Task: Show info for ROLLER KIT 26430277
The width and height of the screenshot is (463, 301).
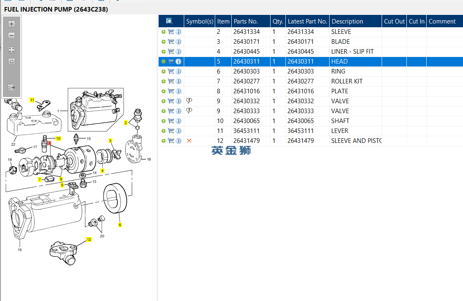Action: (178, 81)
